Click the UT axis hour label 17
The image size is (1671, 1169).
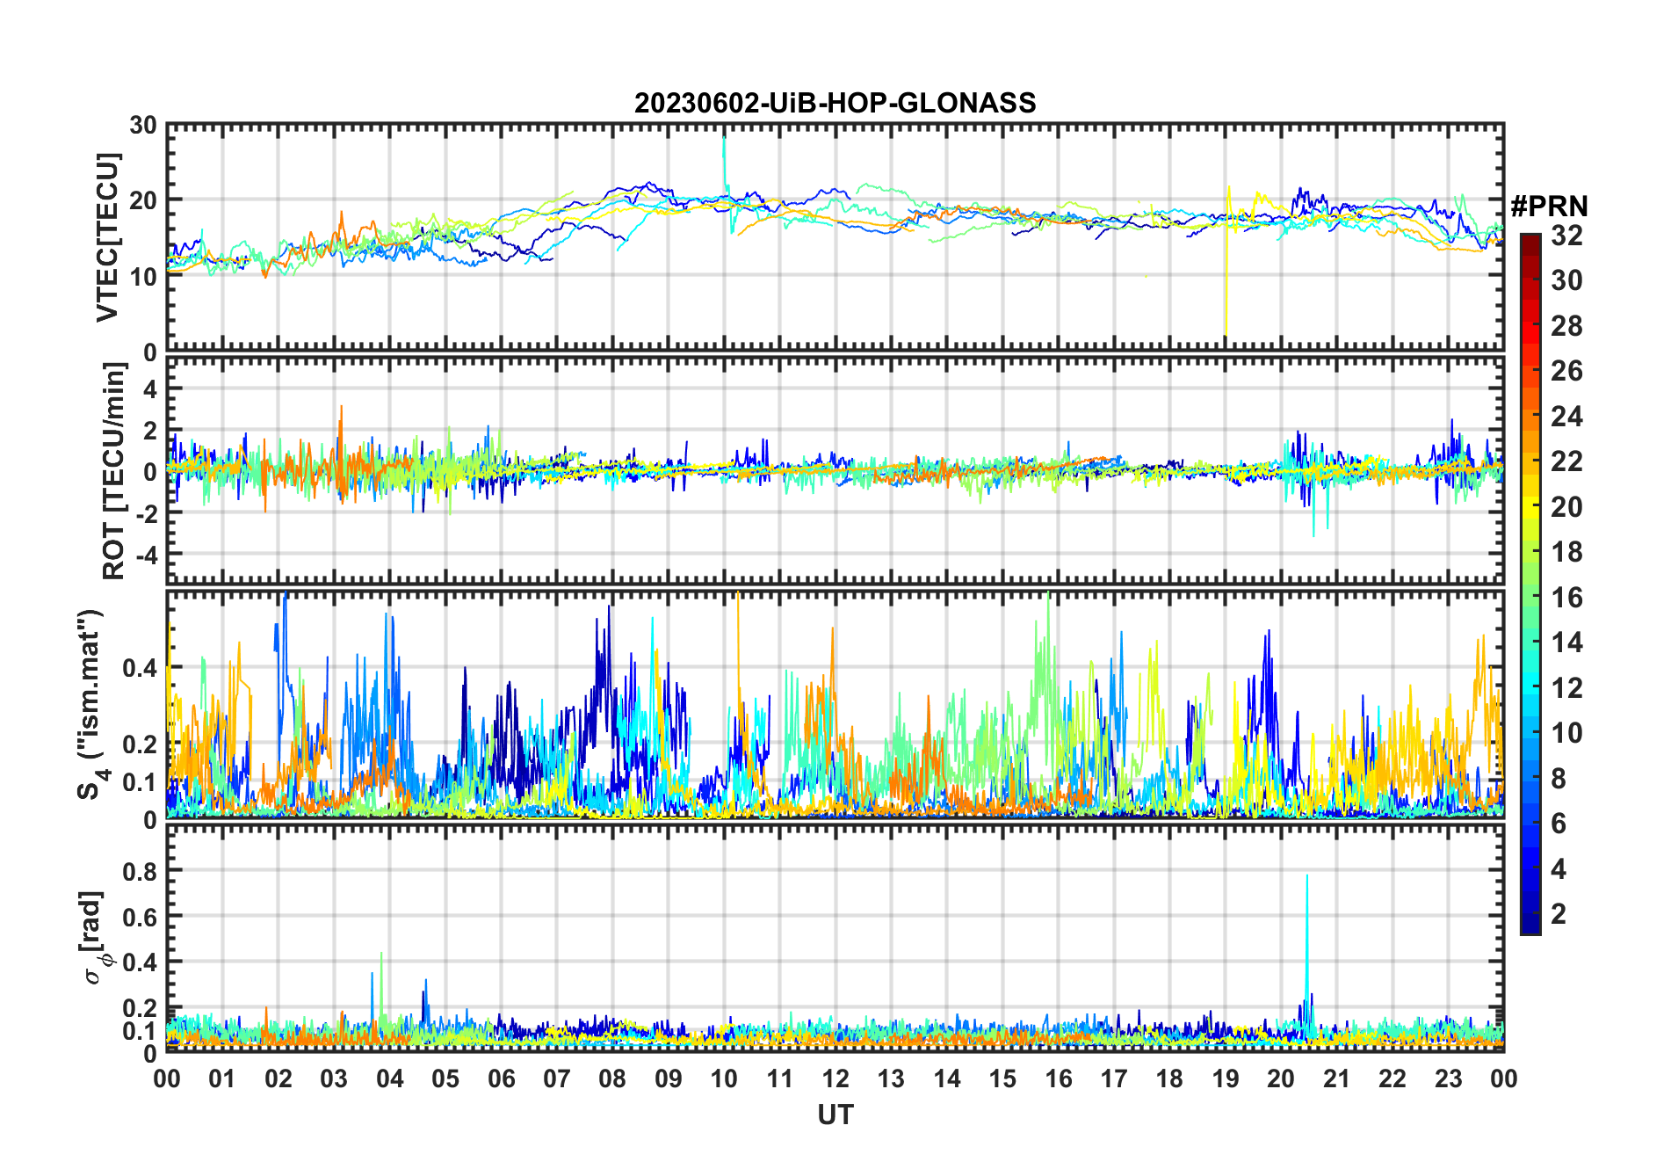click(1114, 1078)
